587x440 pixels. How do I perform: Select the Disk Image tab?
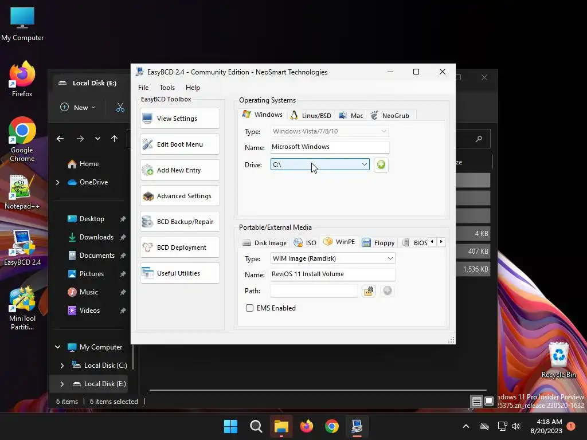point(264,243)
